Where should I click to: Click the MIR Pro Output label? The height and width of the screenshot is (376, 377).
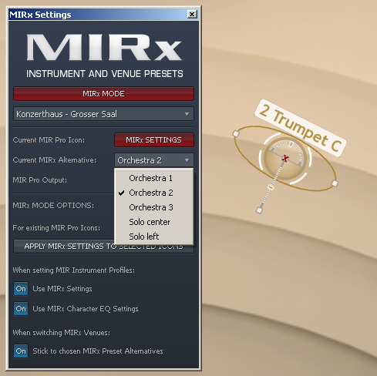[40, 180]
